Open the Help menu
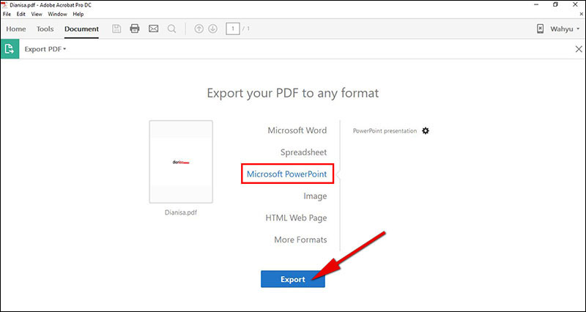Image resolution: width=586 pixels, height=312 pixels. (78, 14)
